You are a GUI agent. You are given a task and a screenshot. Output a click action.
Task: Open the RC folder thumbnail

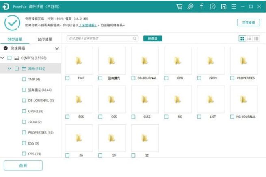point(178,99)
